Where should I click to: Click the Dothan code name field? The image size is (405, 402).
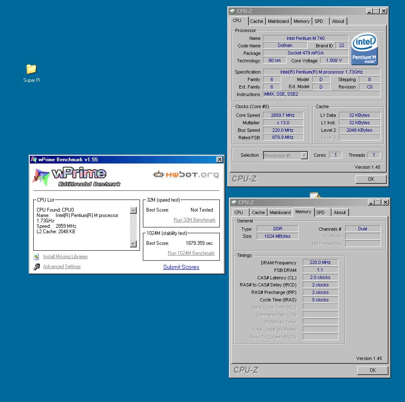coord(285,45)
